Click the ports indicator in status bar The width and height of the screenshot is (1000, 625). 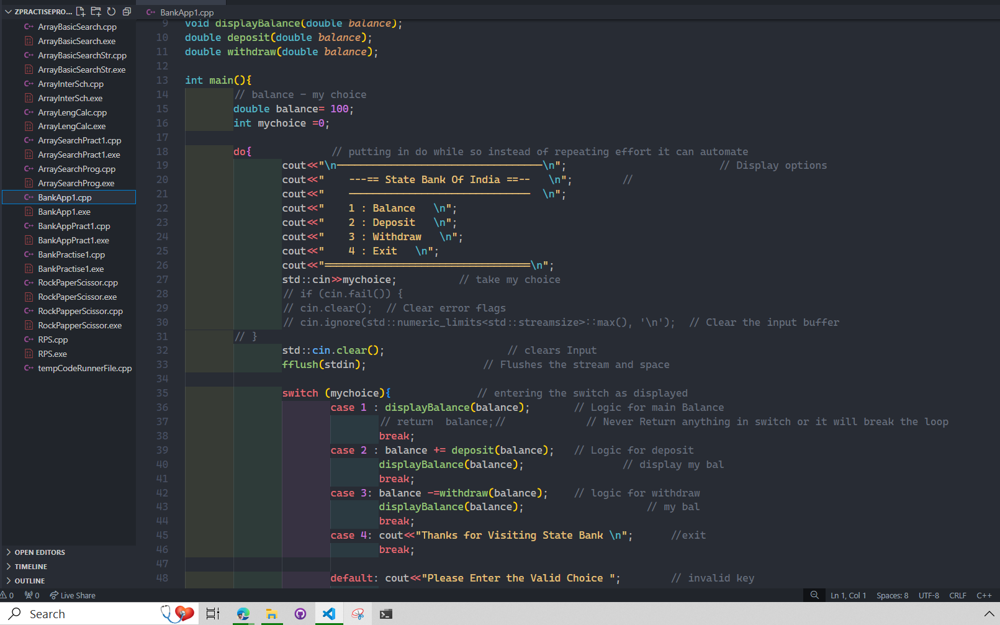[32, 595]
